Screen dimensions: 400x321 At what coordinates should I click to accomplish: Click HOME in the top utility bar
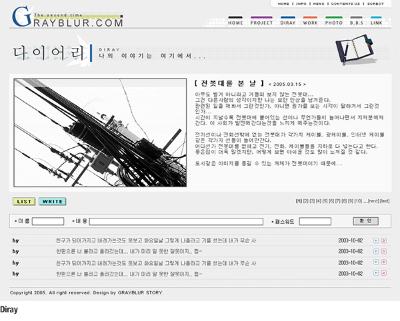click(283, 4)
